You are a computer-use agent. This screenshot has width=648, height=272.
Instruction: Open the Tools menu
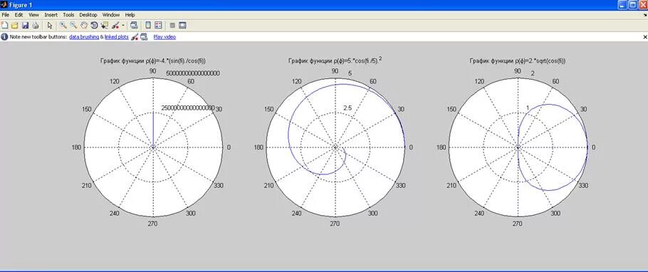point(68,15)
